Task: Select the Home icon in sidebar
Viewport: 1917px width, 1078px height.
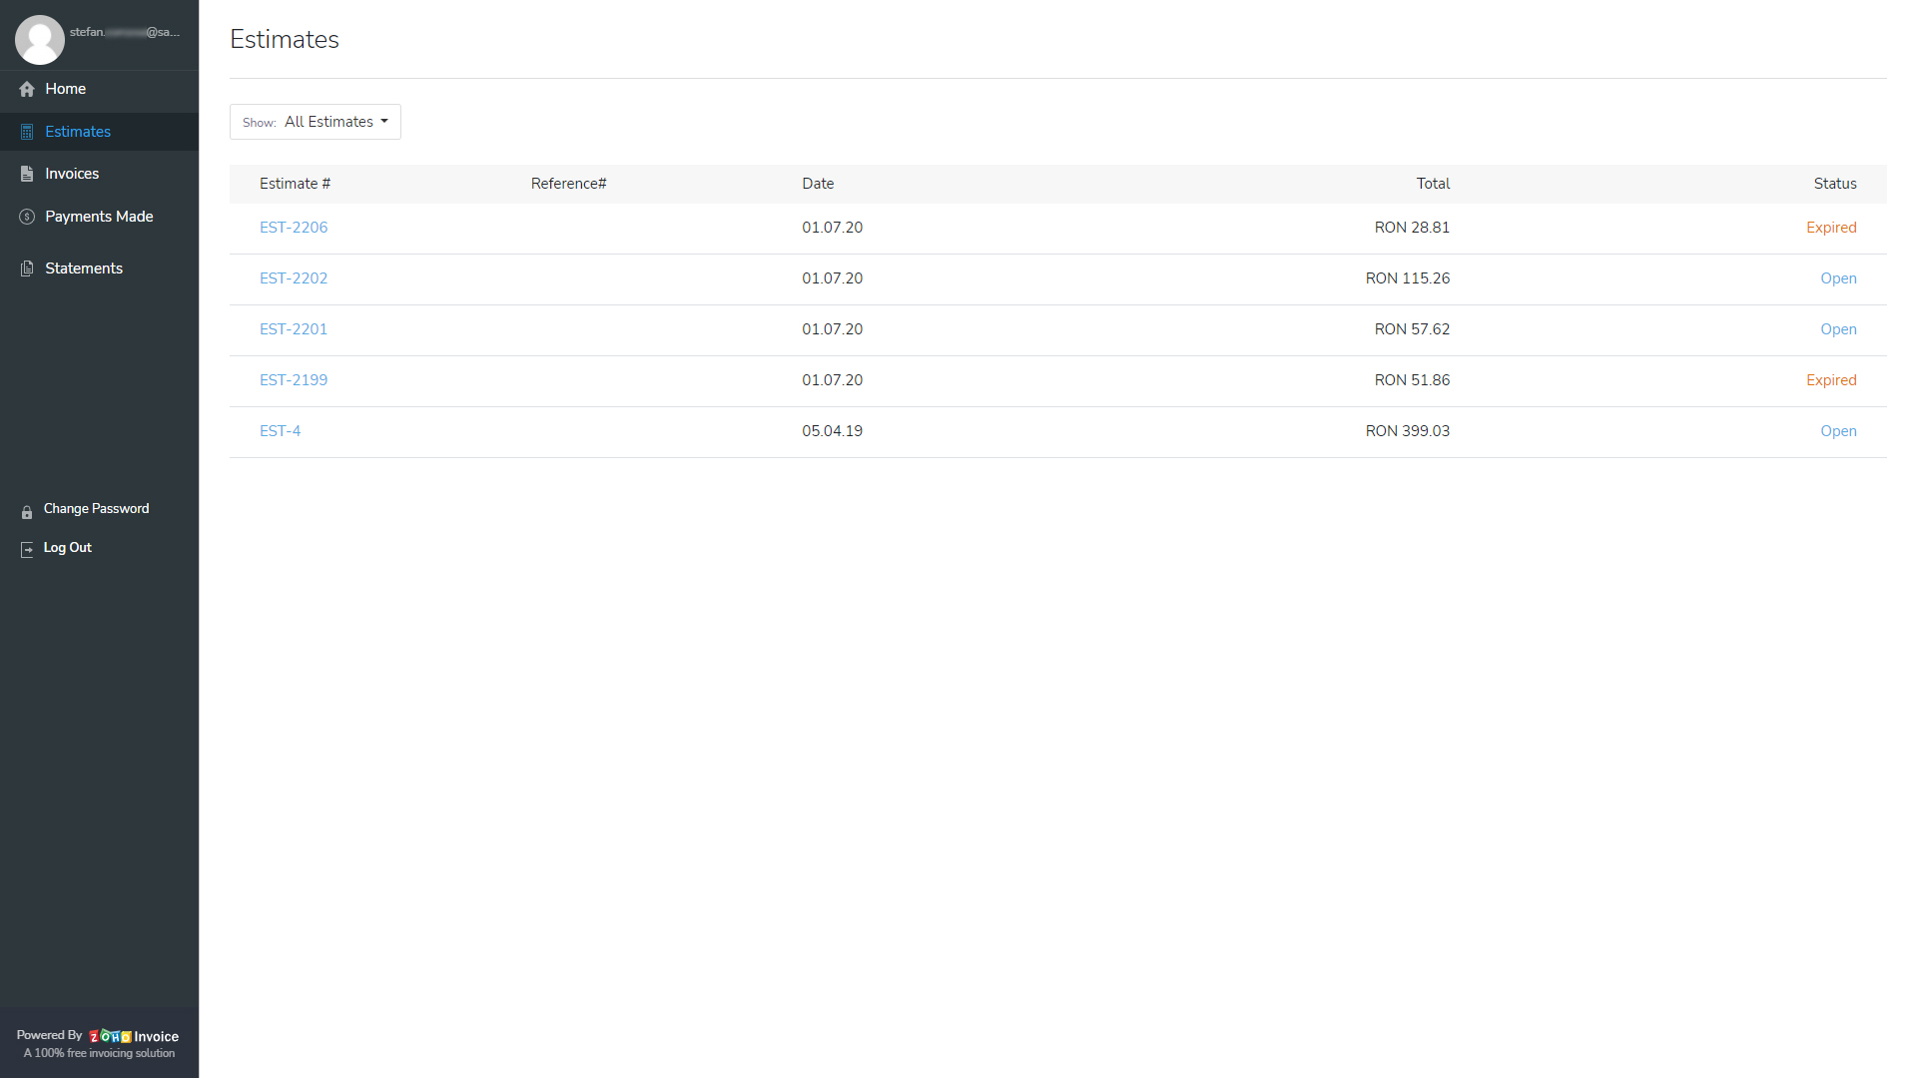Action: [x=27, y=89]
